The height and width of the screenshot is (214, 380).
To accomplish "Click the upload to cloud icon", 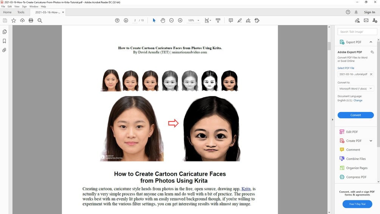I will coord(22,20).
